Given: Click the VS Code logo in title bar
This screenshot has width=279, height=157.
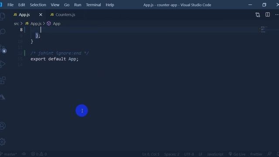Looking at the screenshot, I should coord(1,5).
